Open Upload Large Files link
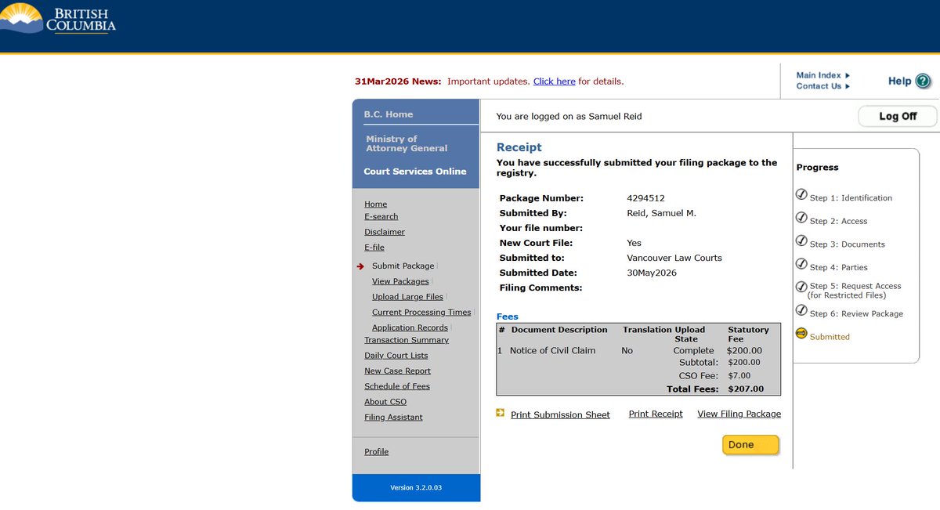This screenshot has width=940, height=510. 407,297
